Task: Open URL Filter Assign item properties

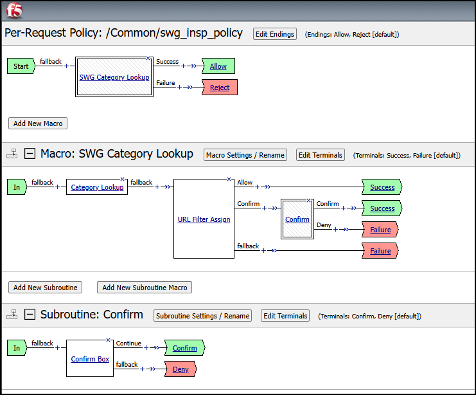Action: 204,219
